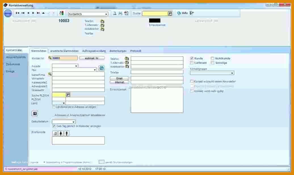The height and width of the screenshot is (175, 294).
Task: Click phone icon beside header T-Alternativ label
Action: (x=102, y=25)
